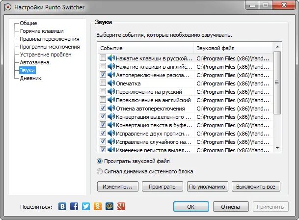
Task: Click speaker icon of Автопереключение раскладки row
Action: (x=111, y=75)
